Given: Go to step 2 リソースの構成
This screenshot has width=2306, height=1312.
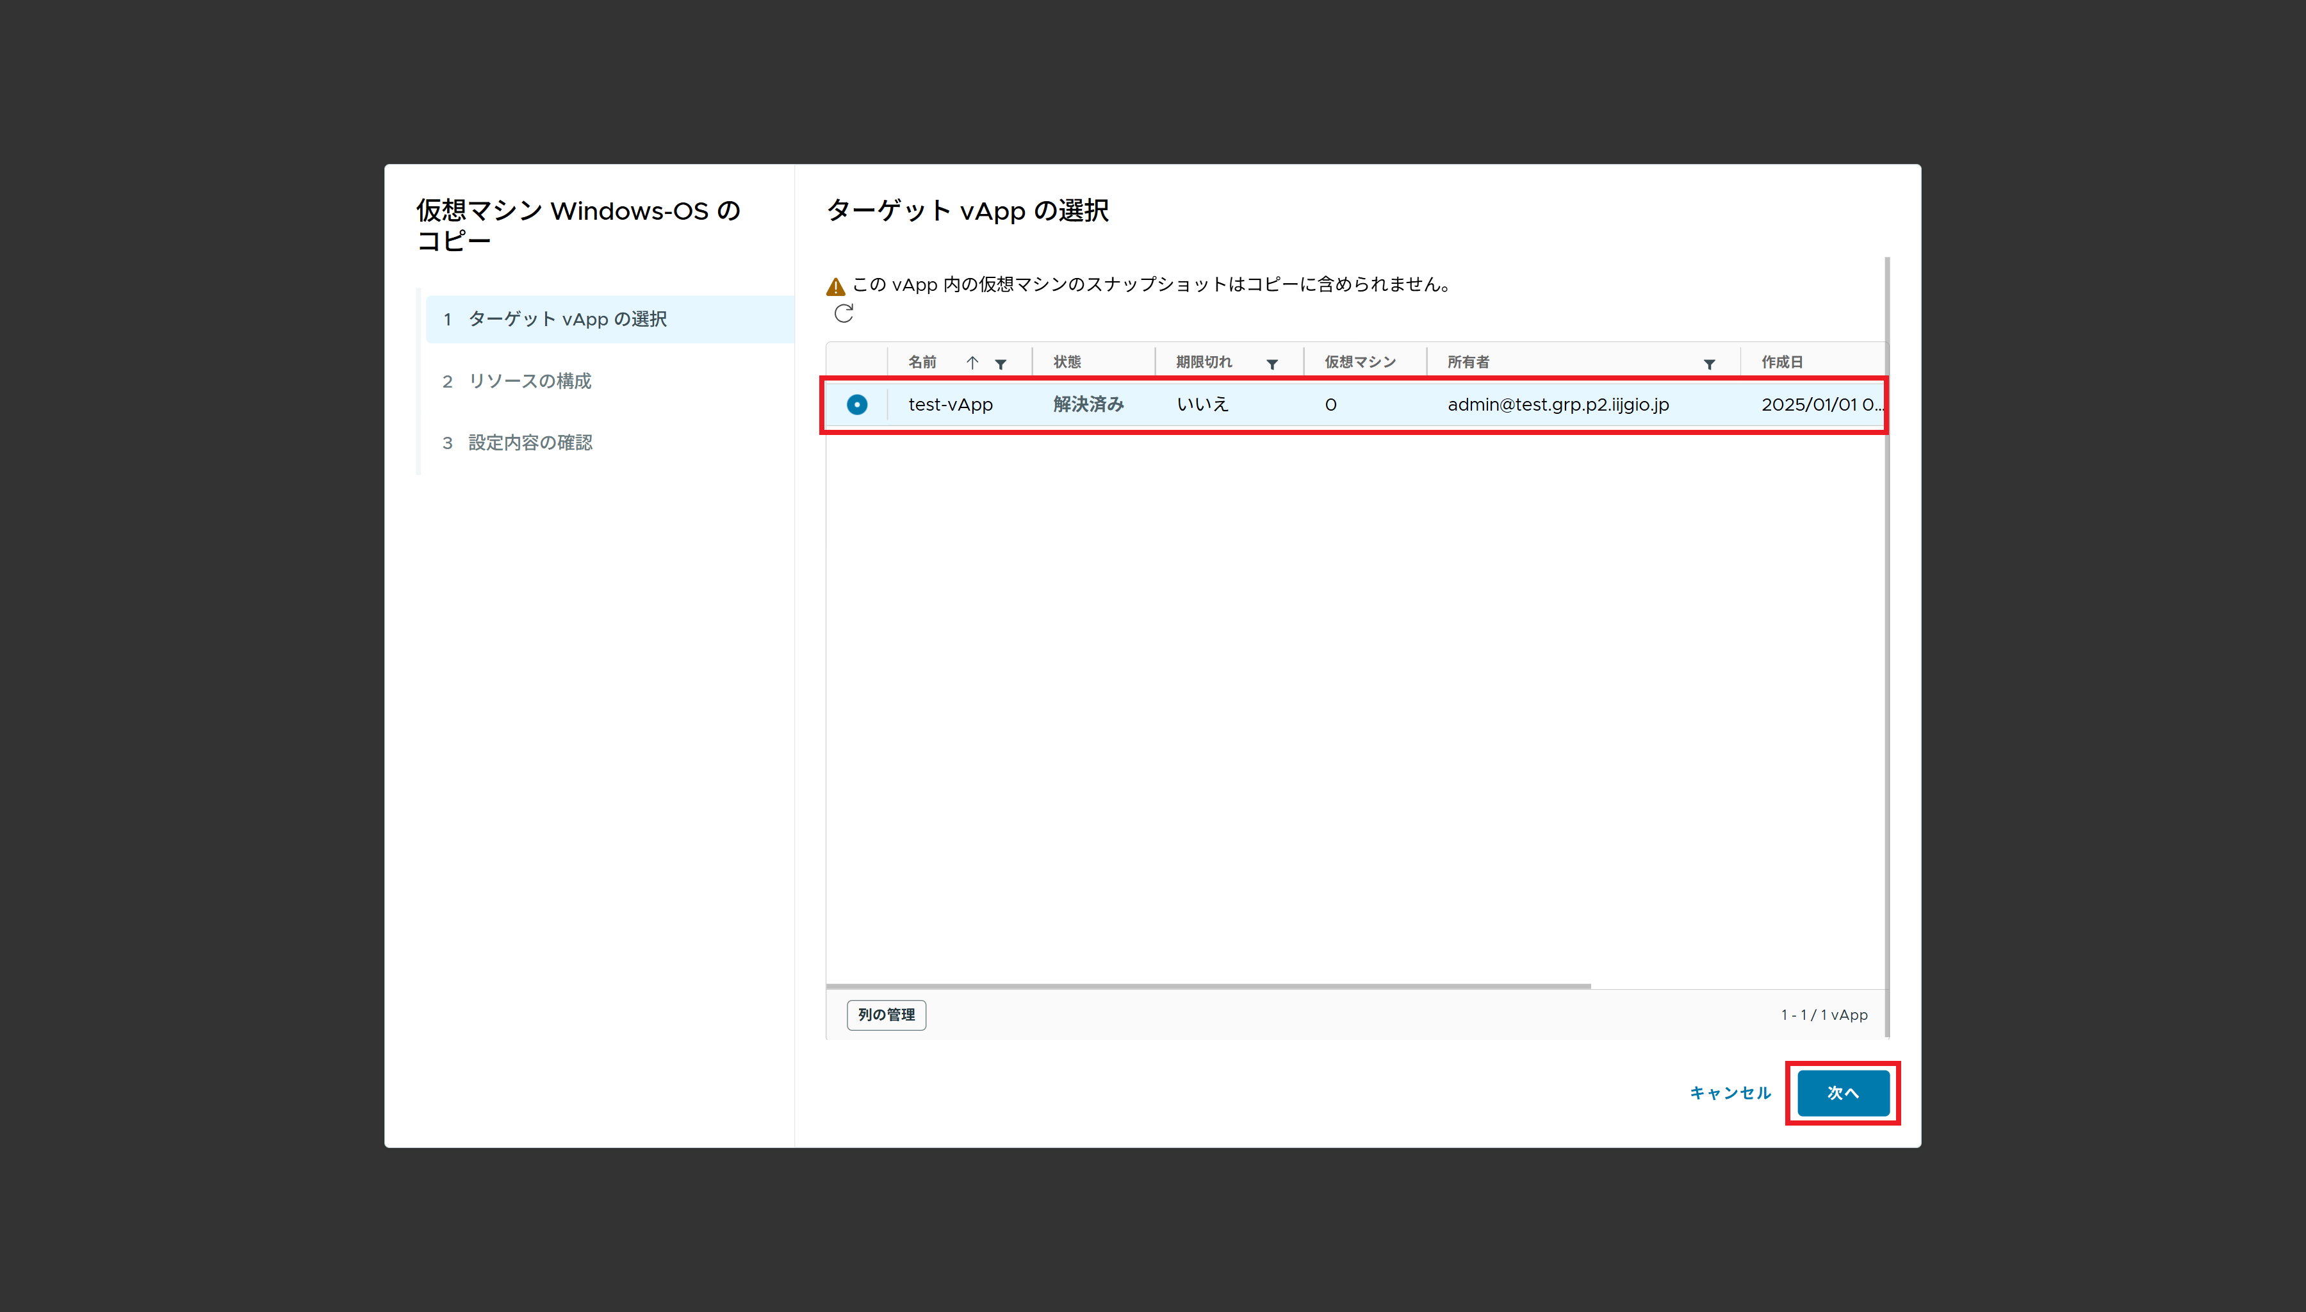Looking at the screenshot, I should [x=530, y=381].
